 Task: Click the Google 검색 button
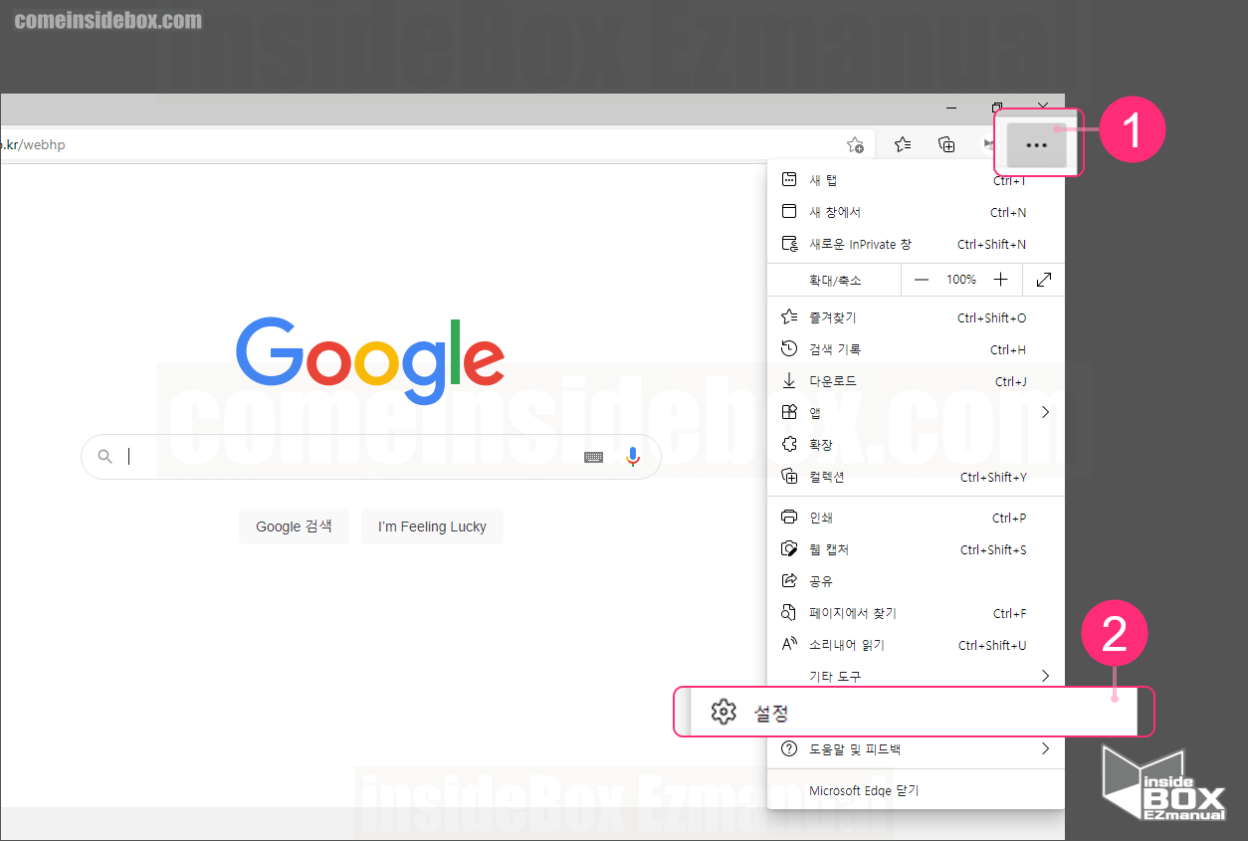294,526
